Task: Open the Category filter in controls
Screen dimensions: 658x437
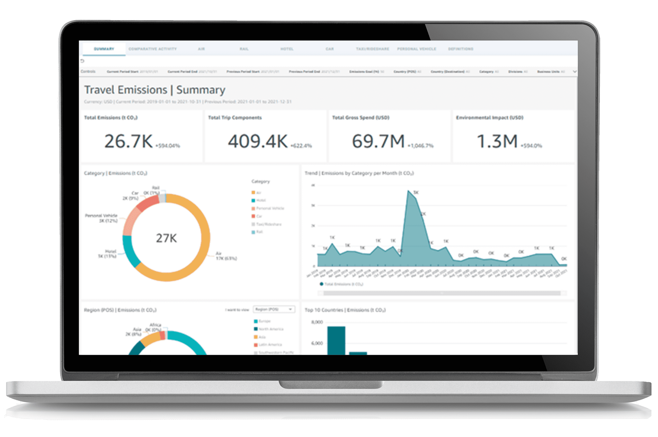Action: [x=489, y=72]
